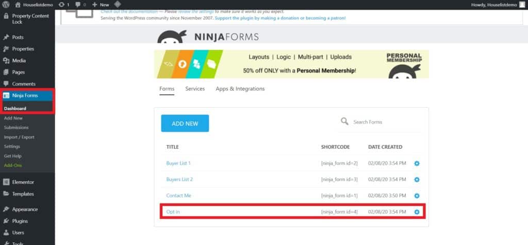The height and width of the screenshot is (245, 528).
Task: Click the Pages sidebar icon
Action: pos(6,72)
